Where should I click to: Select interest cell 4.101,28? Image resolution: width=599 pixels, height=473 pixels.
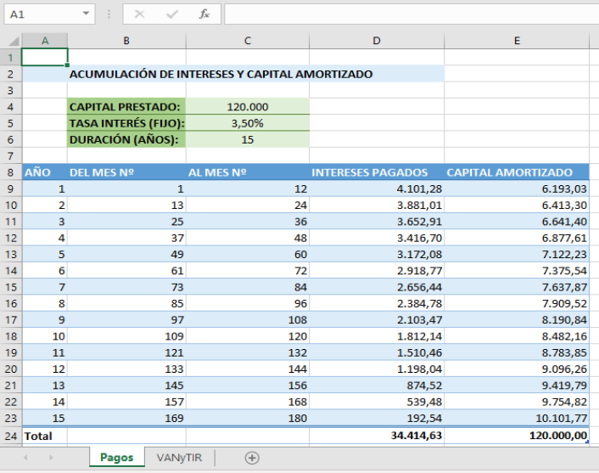pyautogui.click(x=377, y=189)
